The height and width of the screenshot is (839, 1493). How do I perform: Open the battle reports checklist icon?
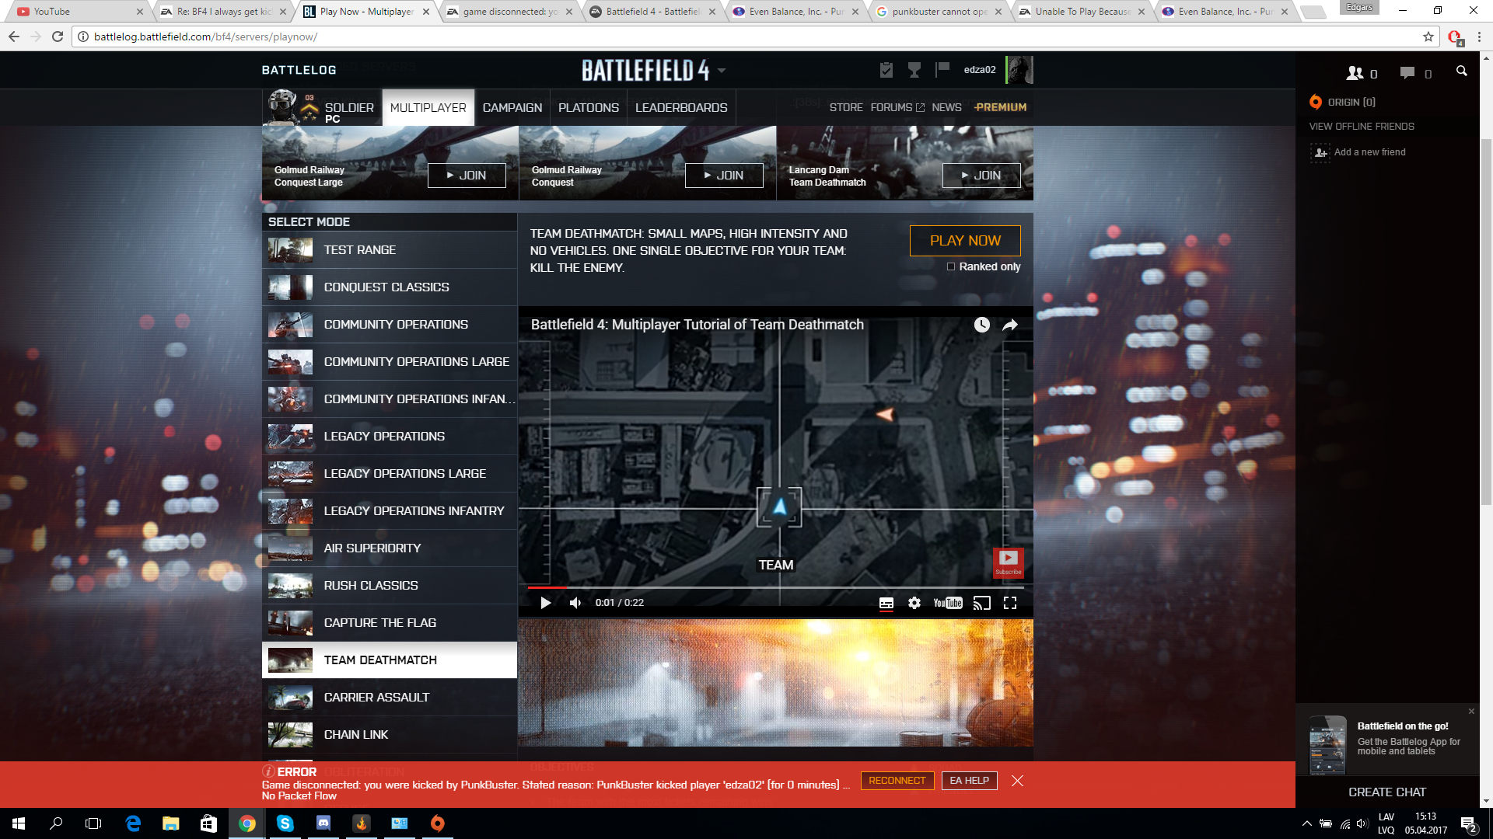886,70
